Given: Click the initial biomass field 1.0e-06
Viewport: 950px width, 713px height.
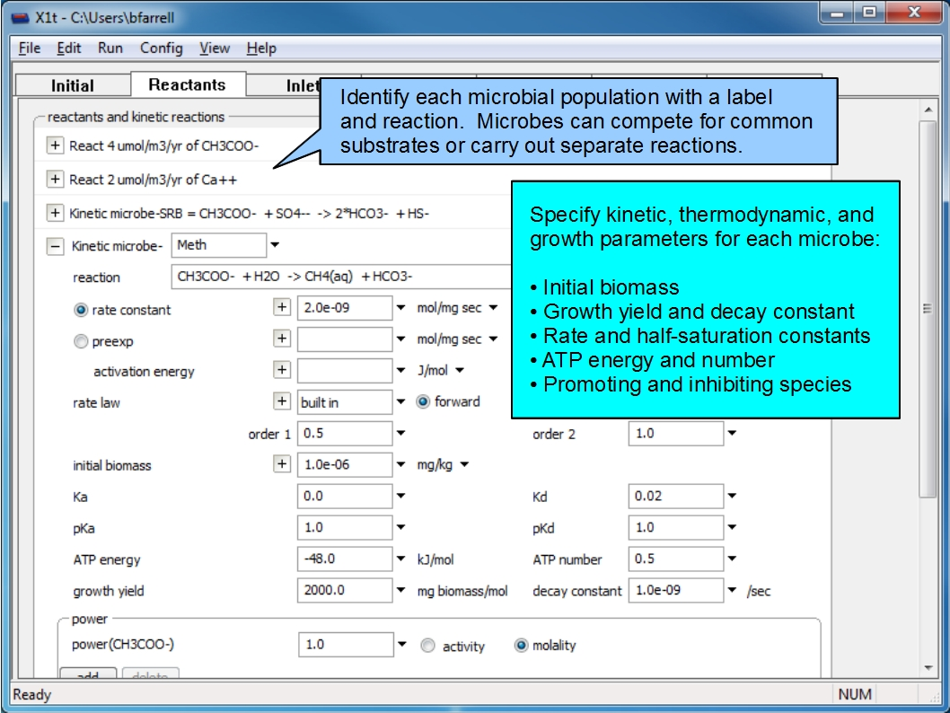Looking at the screenshot, I should point(345,464).
